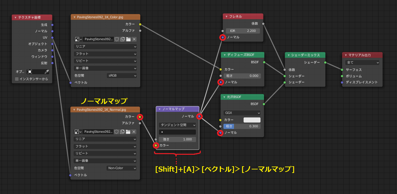This screenshot has height=194, width=397.
Task: Collapse the マテリアル出力 node
Action: pyautogui.click(x=346, y=55)
